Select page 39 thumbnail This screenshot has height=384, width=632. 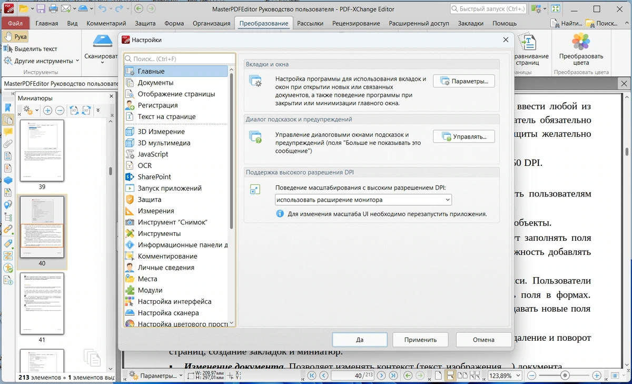[42, 151]
